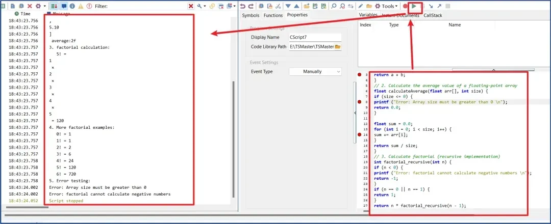Click the Cut scissors icon
This screenshot has width=551, height=224.
(x=278, y=6)
